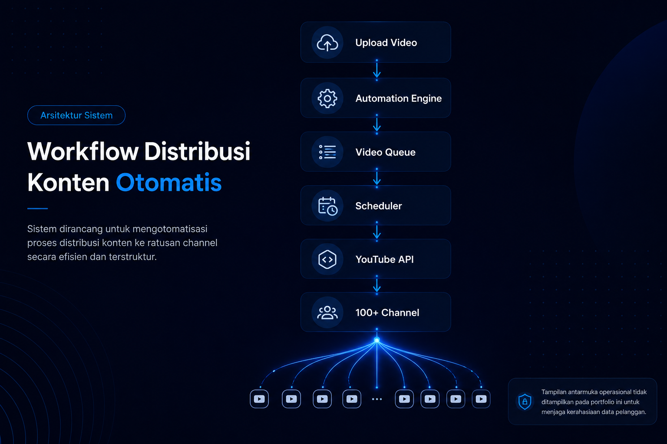The width and height of the screenshot is (667, 444).
Task: Click the shield lock icon
Action: pyautogui.click(x=525, y=402)
